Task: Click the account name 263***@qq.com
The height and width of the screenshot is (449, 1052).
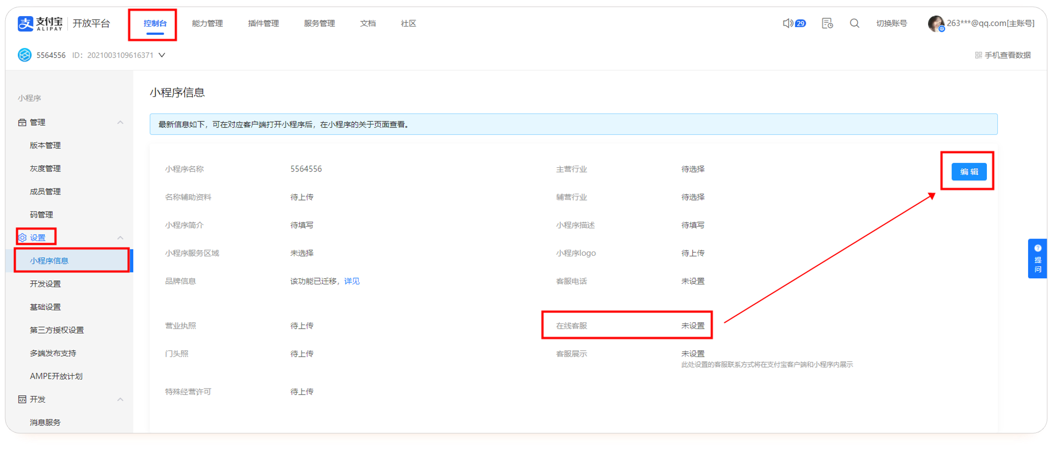Action: pyautogui.click(x=991, y=23)
